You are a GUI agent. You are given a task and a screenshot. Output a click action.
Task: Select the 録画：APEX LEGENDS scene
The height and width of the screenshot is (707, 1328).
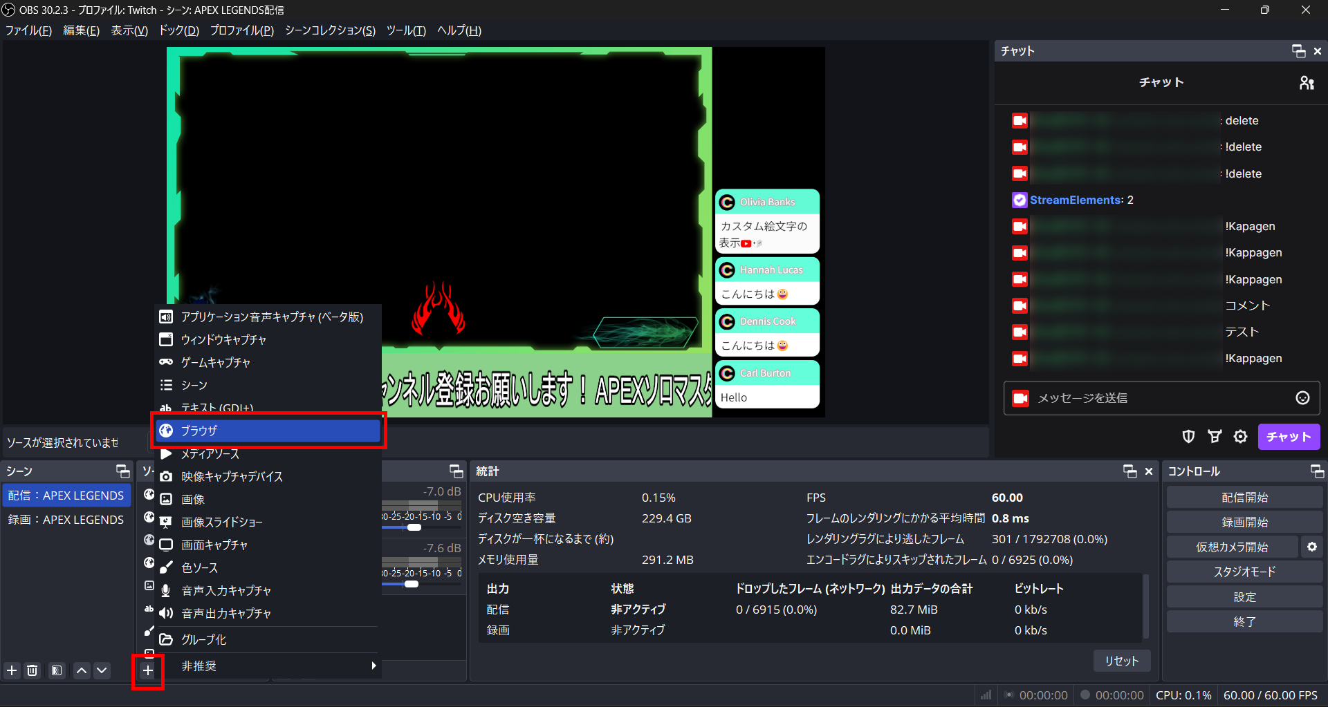(x=66, y=520)
